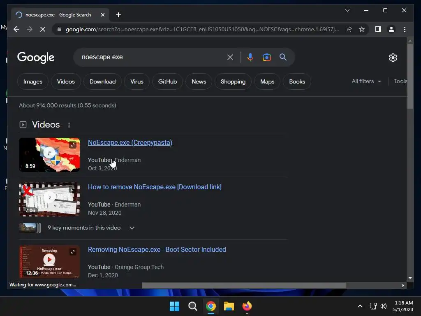This screenshot has height=316, width=421.
Task: Open a new tab with the plus button
Action: coord(118,15)
